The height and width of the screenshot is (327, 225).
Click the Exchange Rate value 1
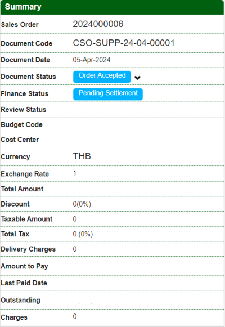(75, 173)
